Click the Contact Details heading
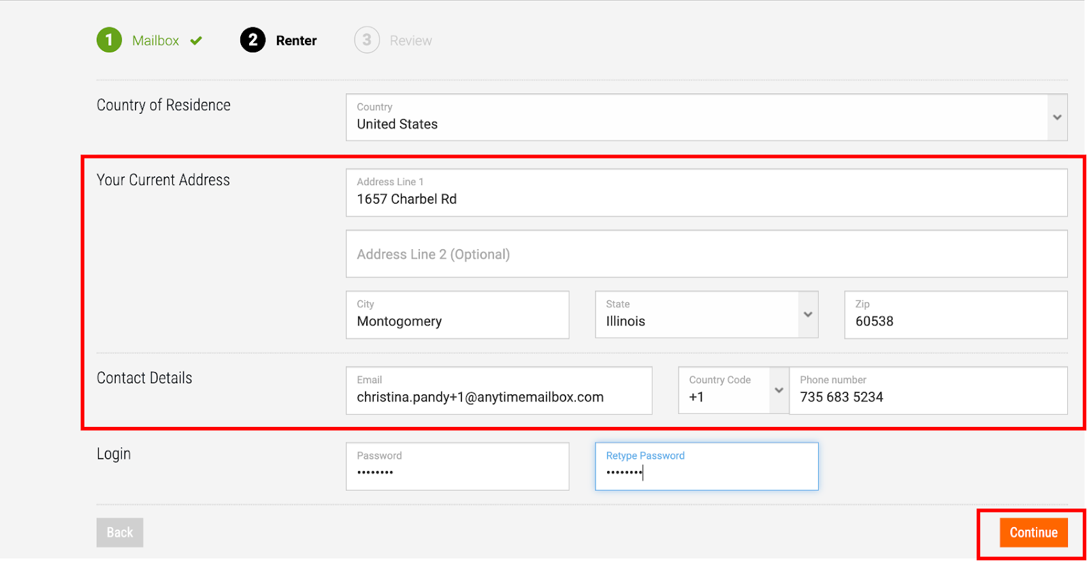This screenshot has width=1089, height=561. coord(144,378)
